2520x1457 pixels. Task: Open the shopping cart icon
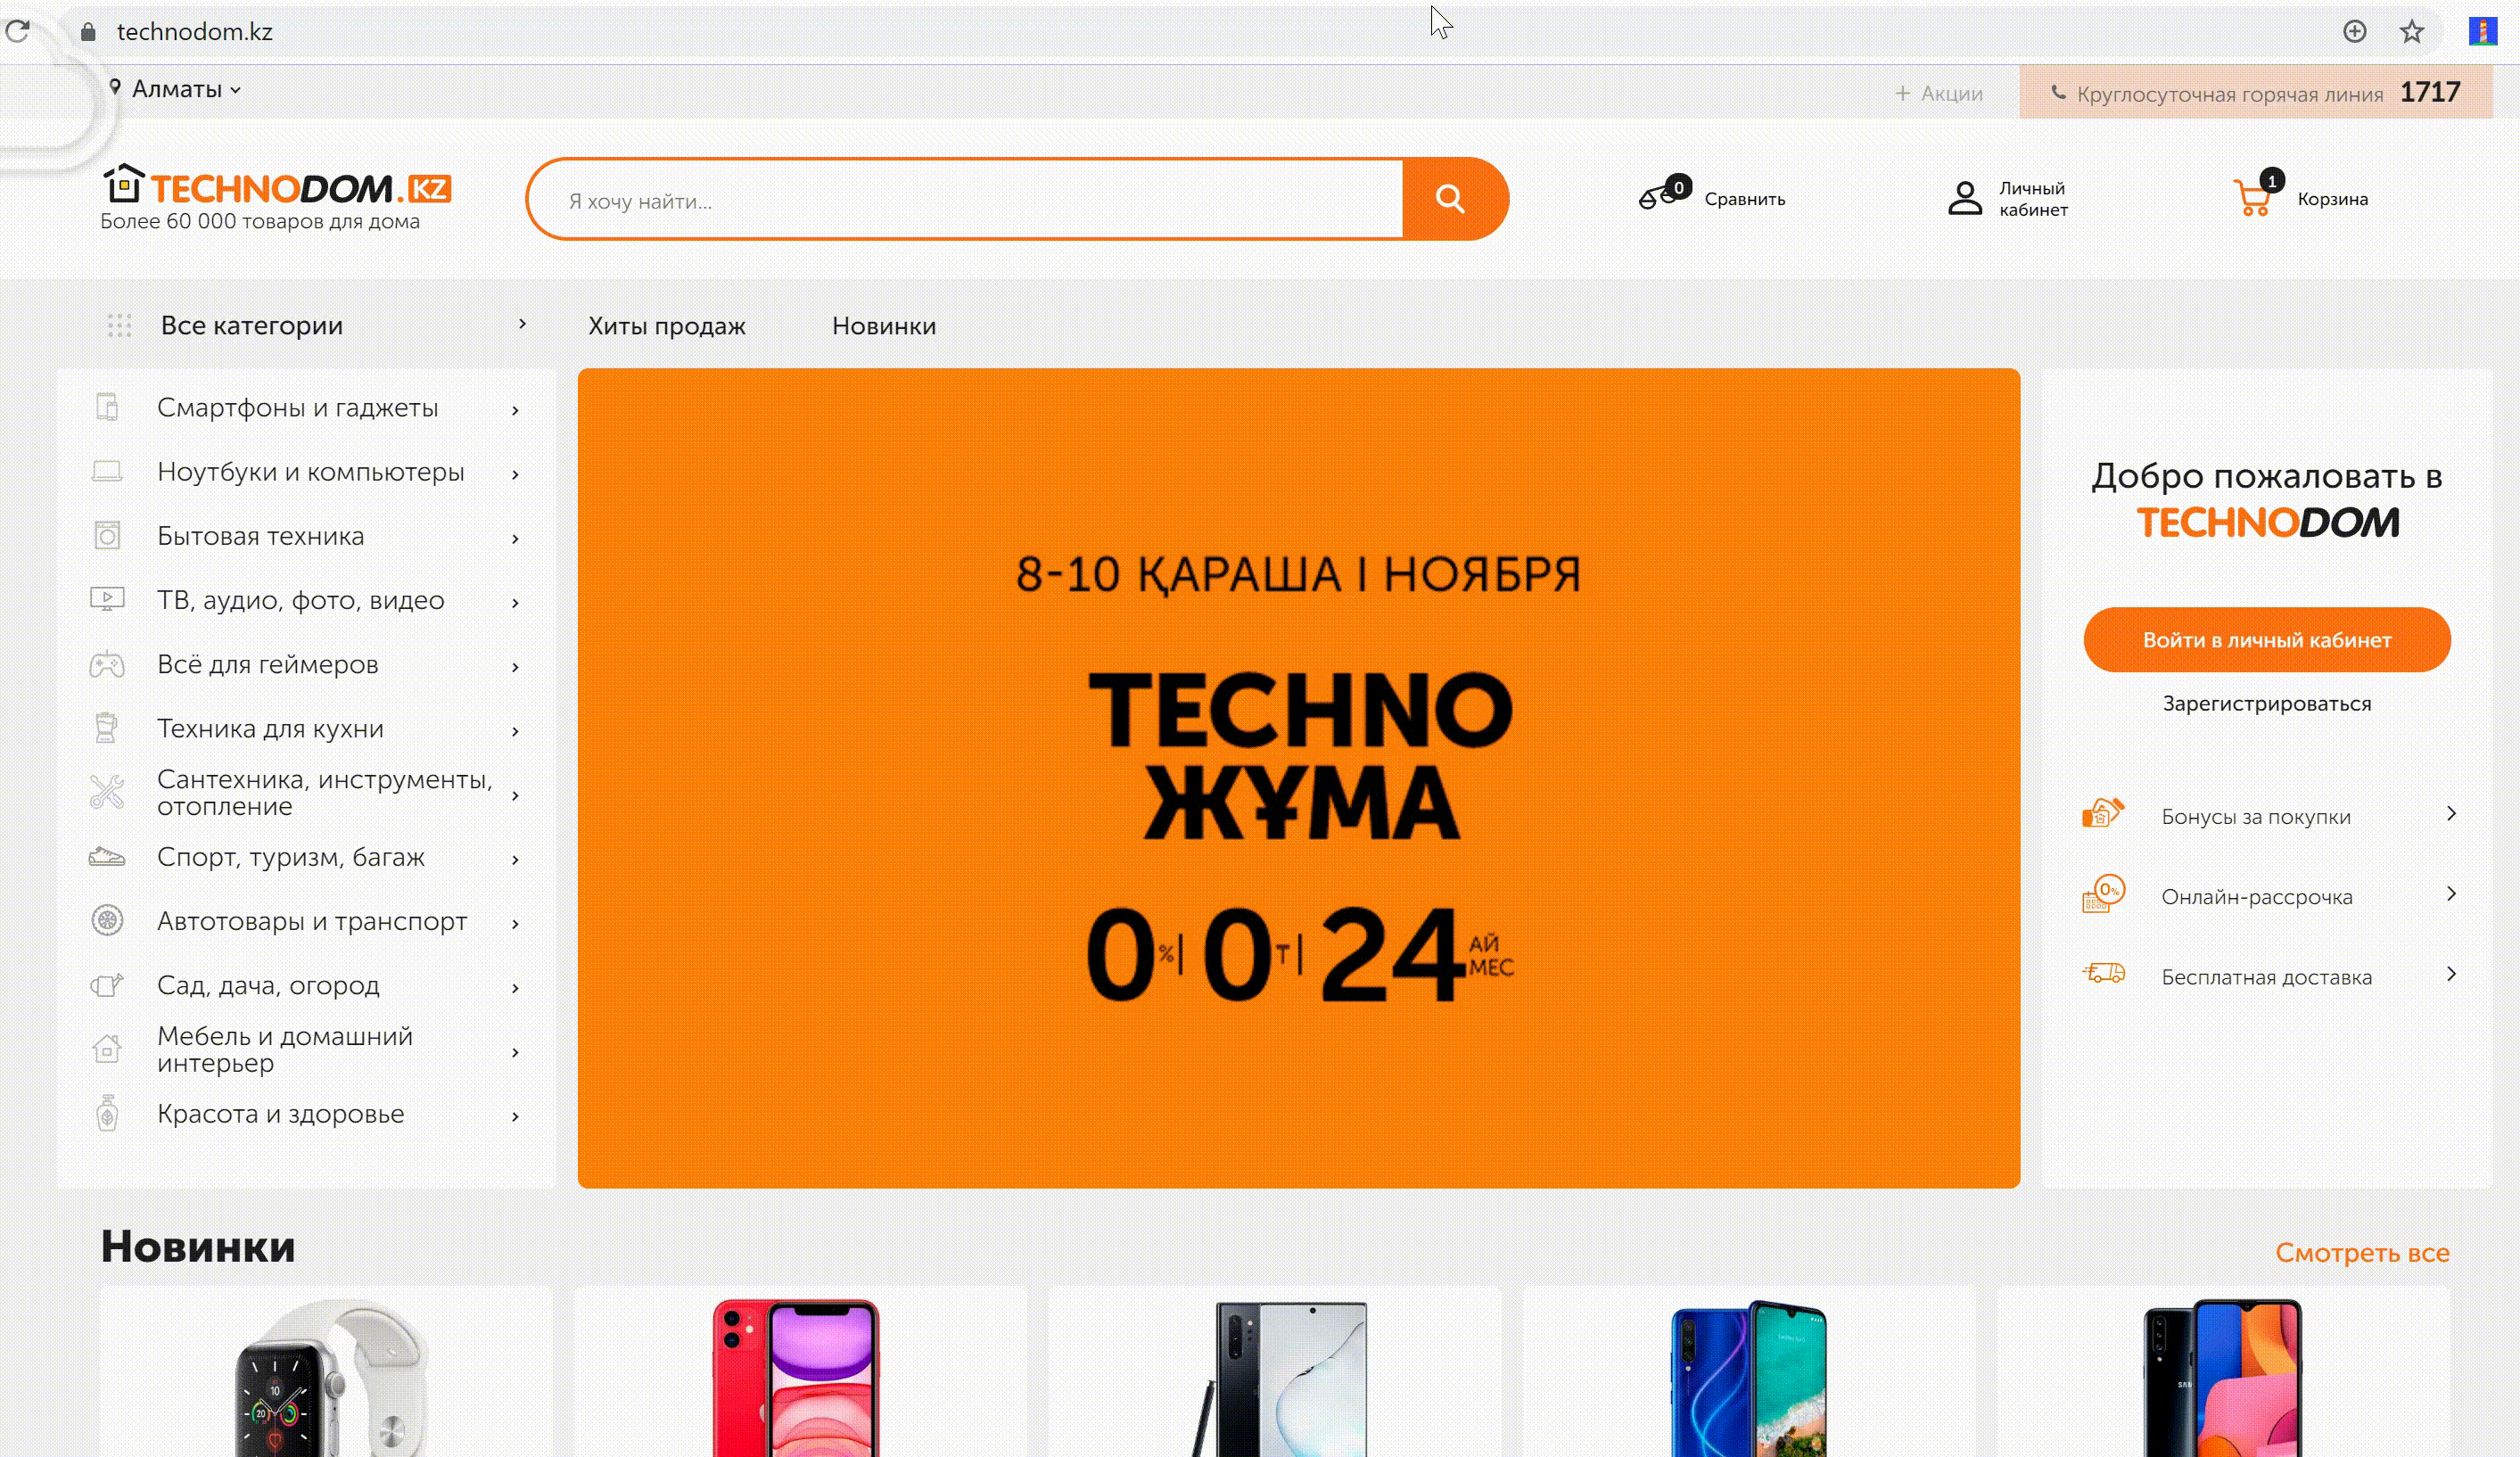[x=2254, y=197]
